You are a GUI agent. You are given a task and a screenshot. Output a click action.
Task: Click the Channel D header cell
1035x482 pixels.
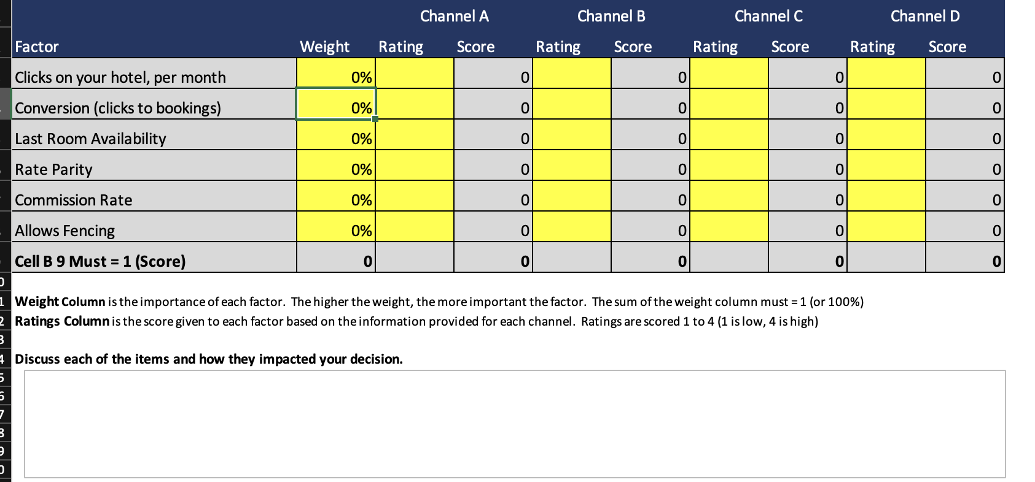[x=924, y=16]
